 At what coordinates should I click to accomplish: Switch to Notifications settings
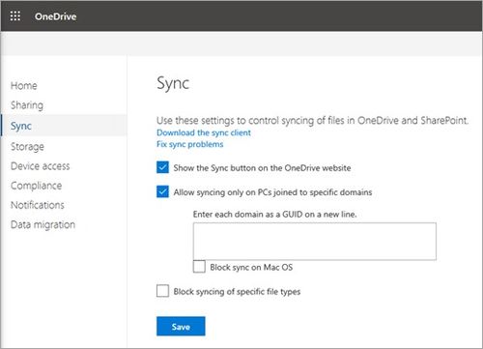(38, 205)
